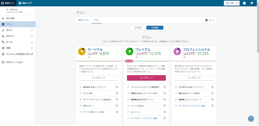Open すべての無料プラン機能 link
The width and height of the screenshot is (259, 126).
click(94, 112)
